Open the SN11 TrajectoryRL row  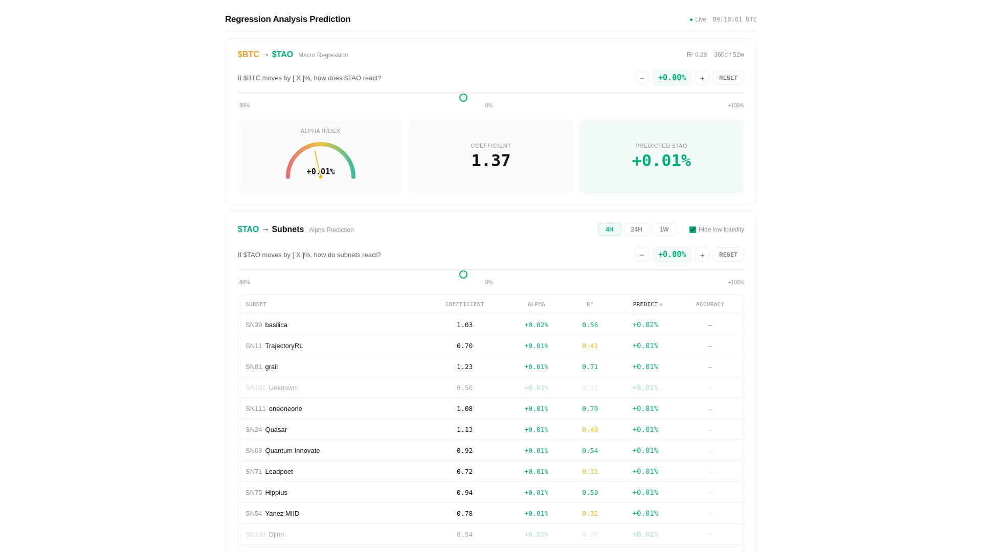(491, 346)
